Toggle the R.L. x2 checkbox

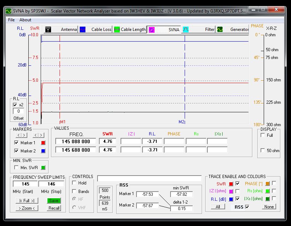pos(15,105)
